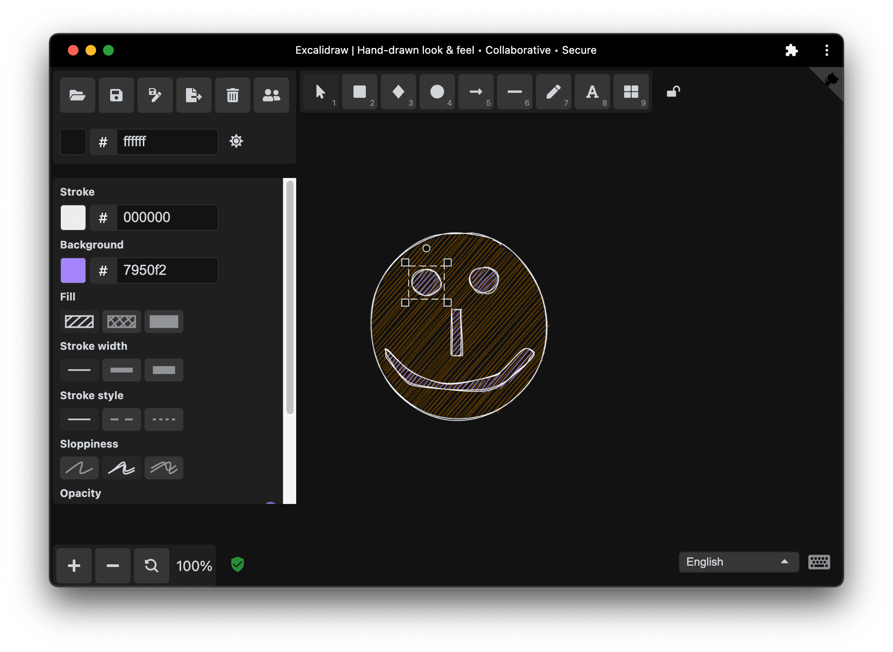Select hatch fill style
Image resolution: width=893 pixels, height=652 pixels.
pos(78,321)
